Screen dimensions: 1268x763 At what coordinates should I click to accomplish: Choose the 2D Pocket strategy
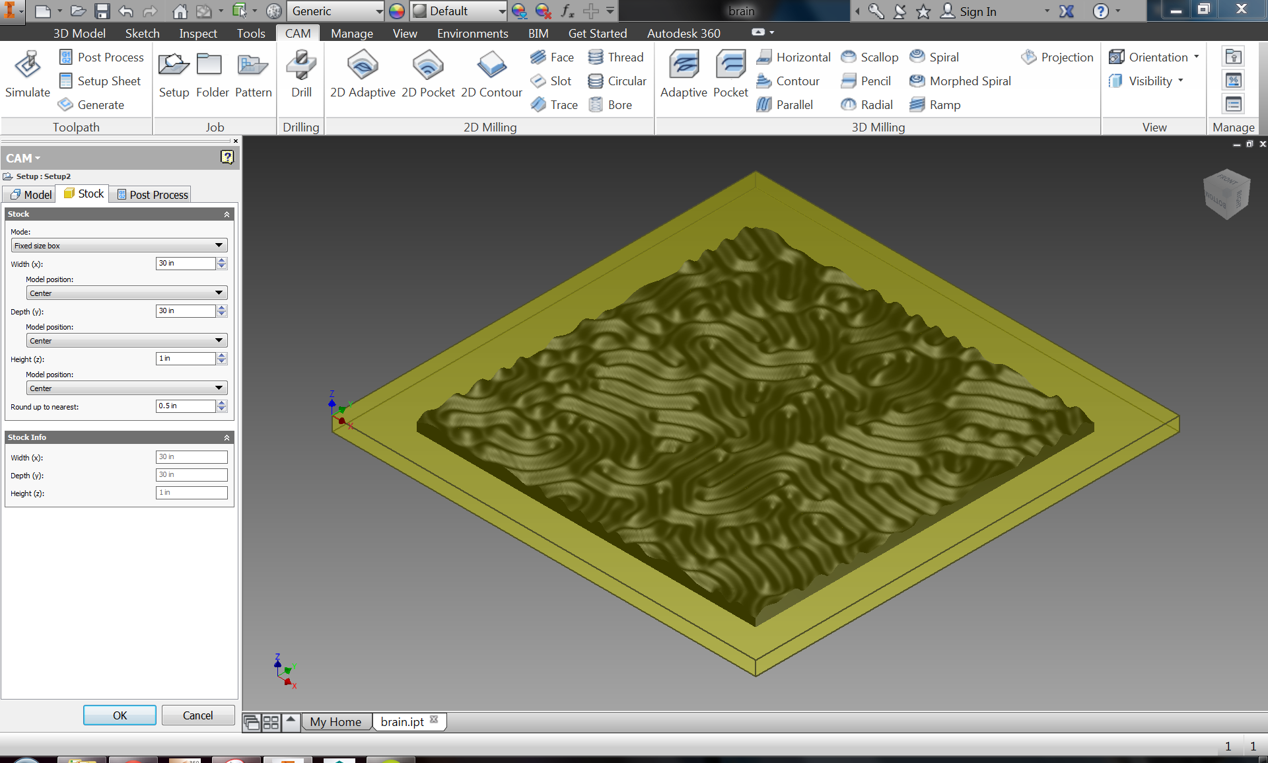click(x=428, y=75)
